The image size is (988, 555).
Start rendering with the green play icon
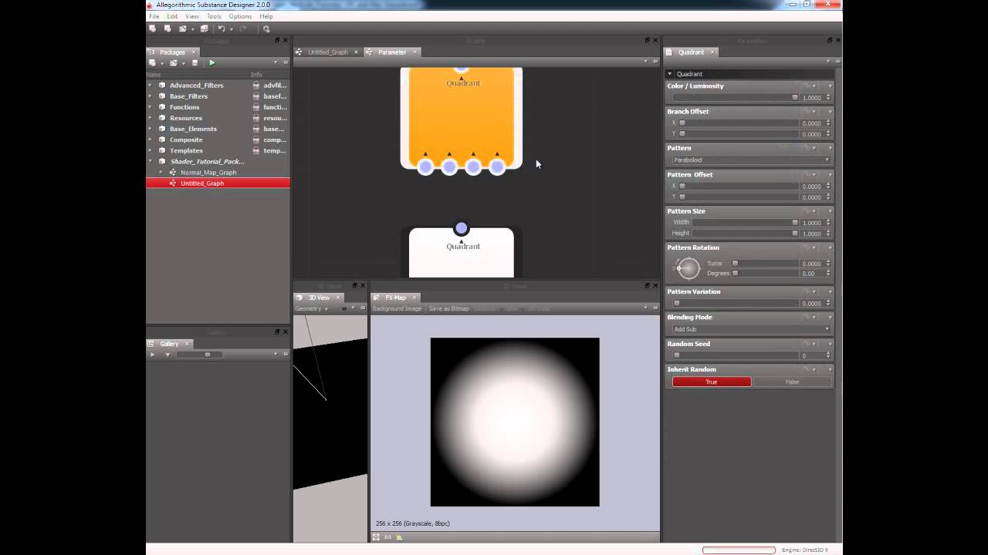[x=211, y=62]
